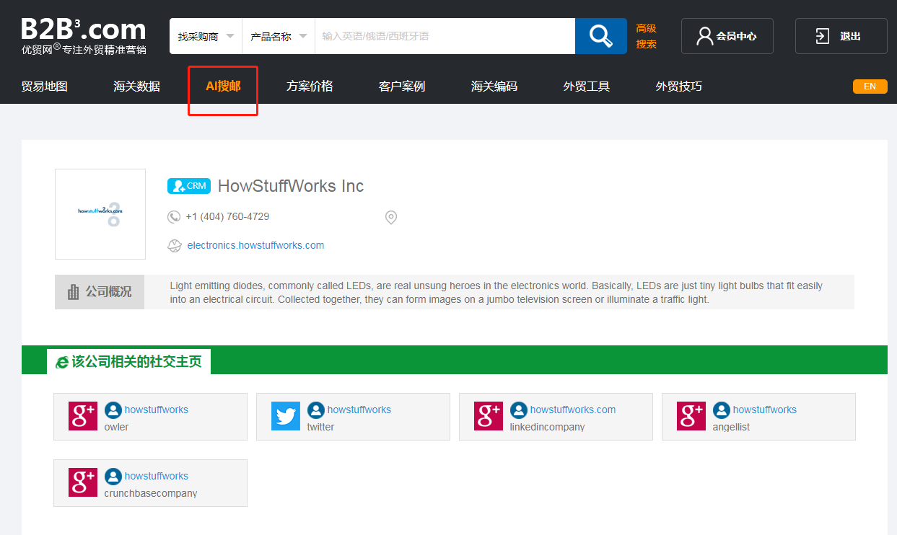Screen dimensions: 897x535
Task: Switch language with the EN button
Action: tap(870, 87)
